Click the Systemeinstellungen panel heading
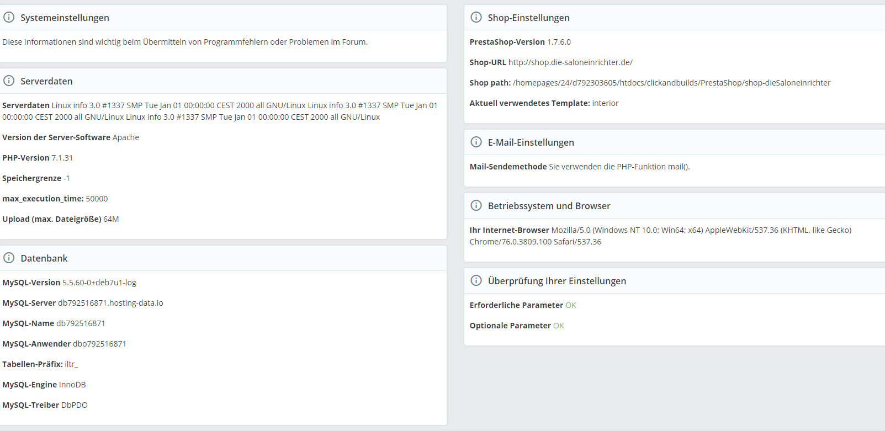 65,18
